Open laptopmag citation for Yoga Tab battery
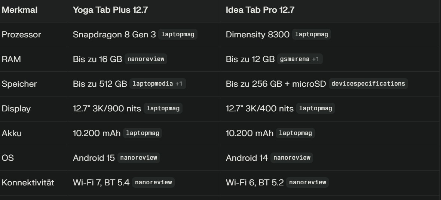Image resolution: width=441 pixels, height=200 pixels. tap(143, 133)
